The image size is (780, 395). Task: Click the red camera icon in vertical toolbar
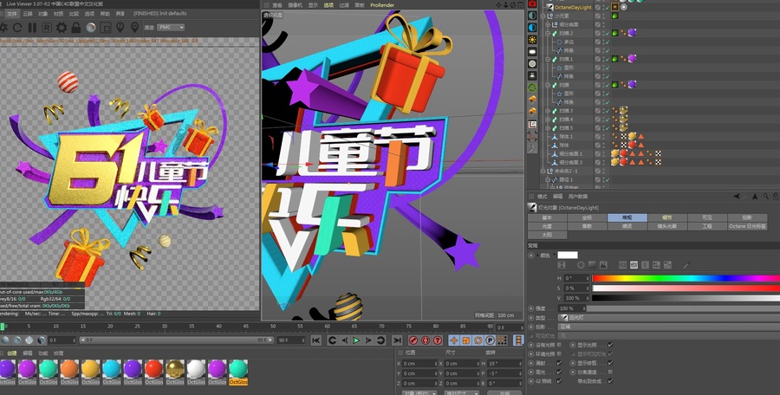[x=532, y=3]
